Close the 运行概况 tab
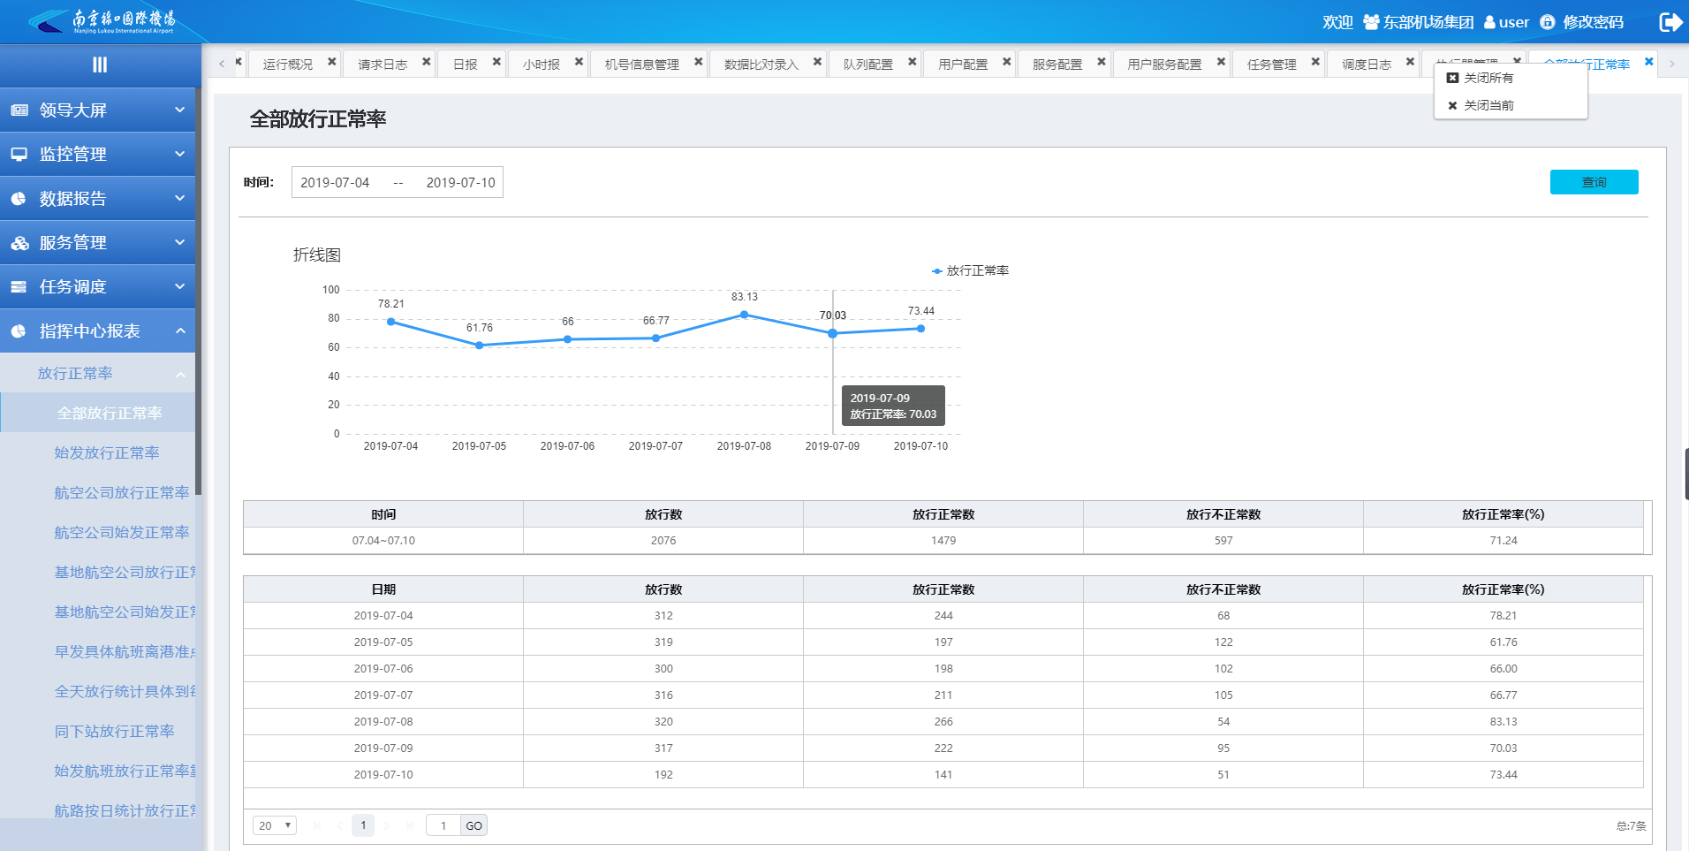Image resolution: width=1689 pixels, height=851 pixels. click(332, 62)
